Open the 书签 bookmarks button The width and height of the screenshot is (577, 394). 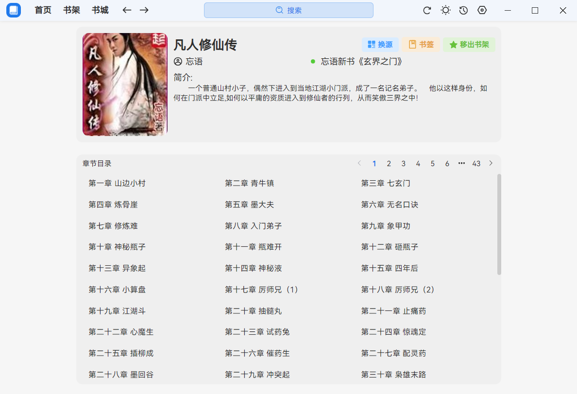(421, 45)
